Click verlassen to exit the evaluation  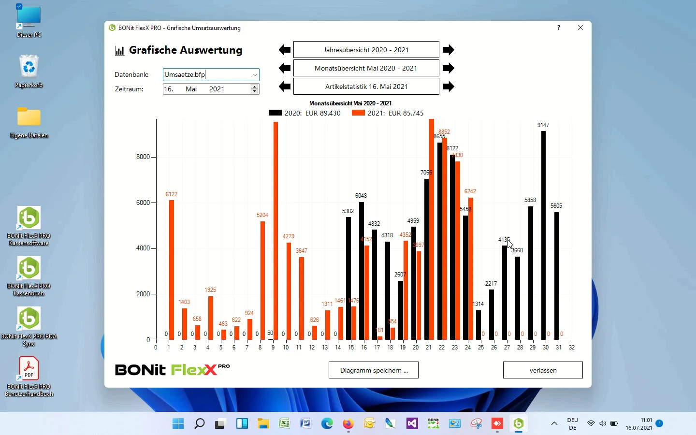(x=543, y=370)
